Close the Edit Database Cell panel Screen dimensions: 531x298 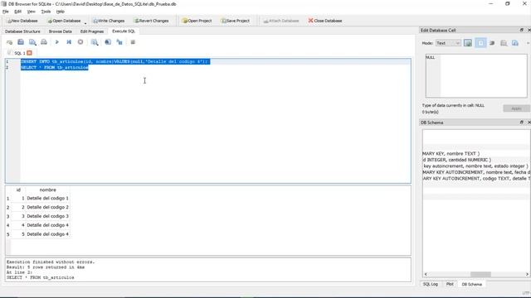(x=529, y=30)
